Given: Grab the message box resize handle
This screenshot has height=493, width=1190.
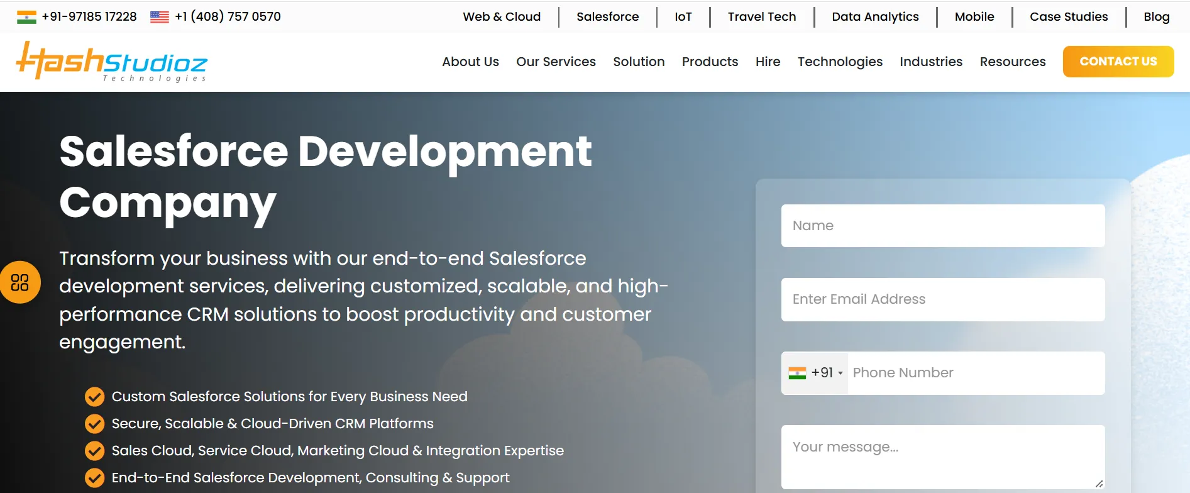Looking at the screenshot, I should coord(1099,484).
